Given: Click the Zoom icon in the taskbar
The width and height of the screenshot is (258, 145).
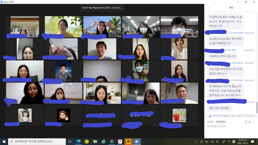Looking at the screenshot, I should [136, 142].
